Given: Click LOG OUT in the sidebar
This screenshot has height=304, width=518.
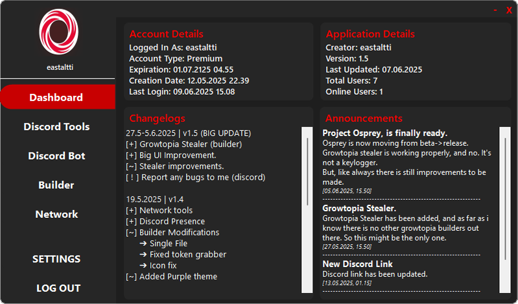Looking at the screenshot, I should coord(58,288).
